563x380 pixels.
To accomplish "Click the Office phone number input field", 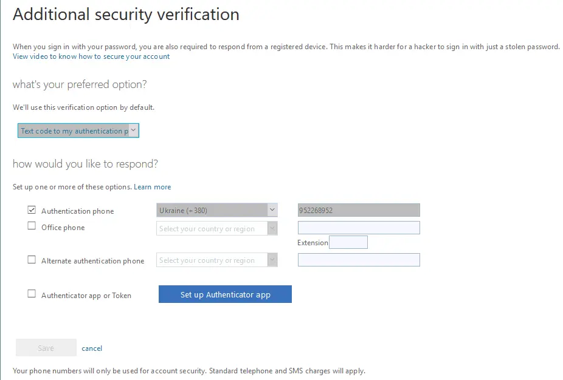I will tap(359, 228).
